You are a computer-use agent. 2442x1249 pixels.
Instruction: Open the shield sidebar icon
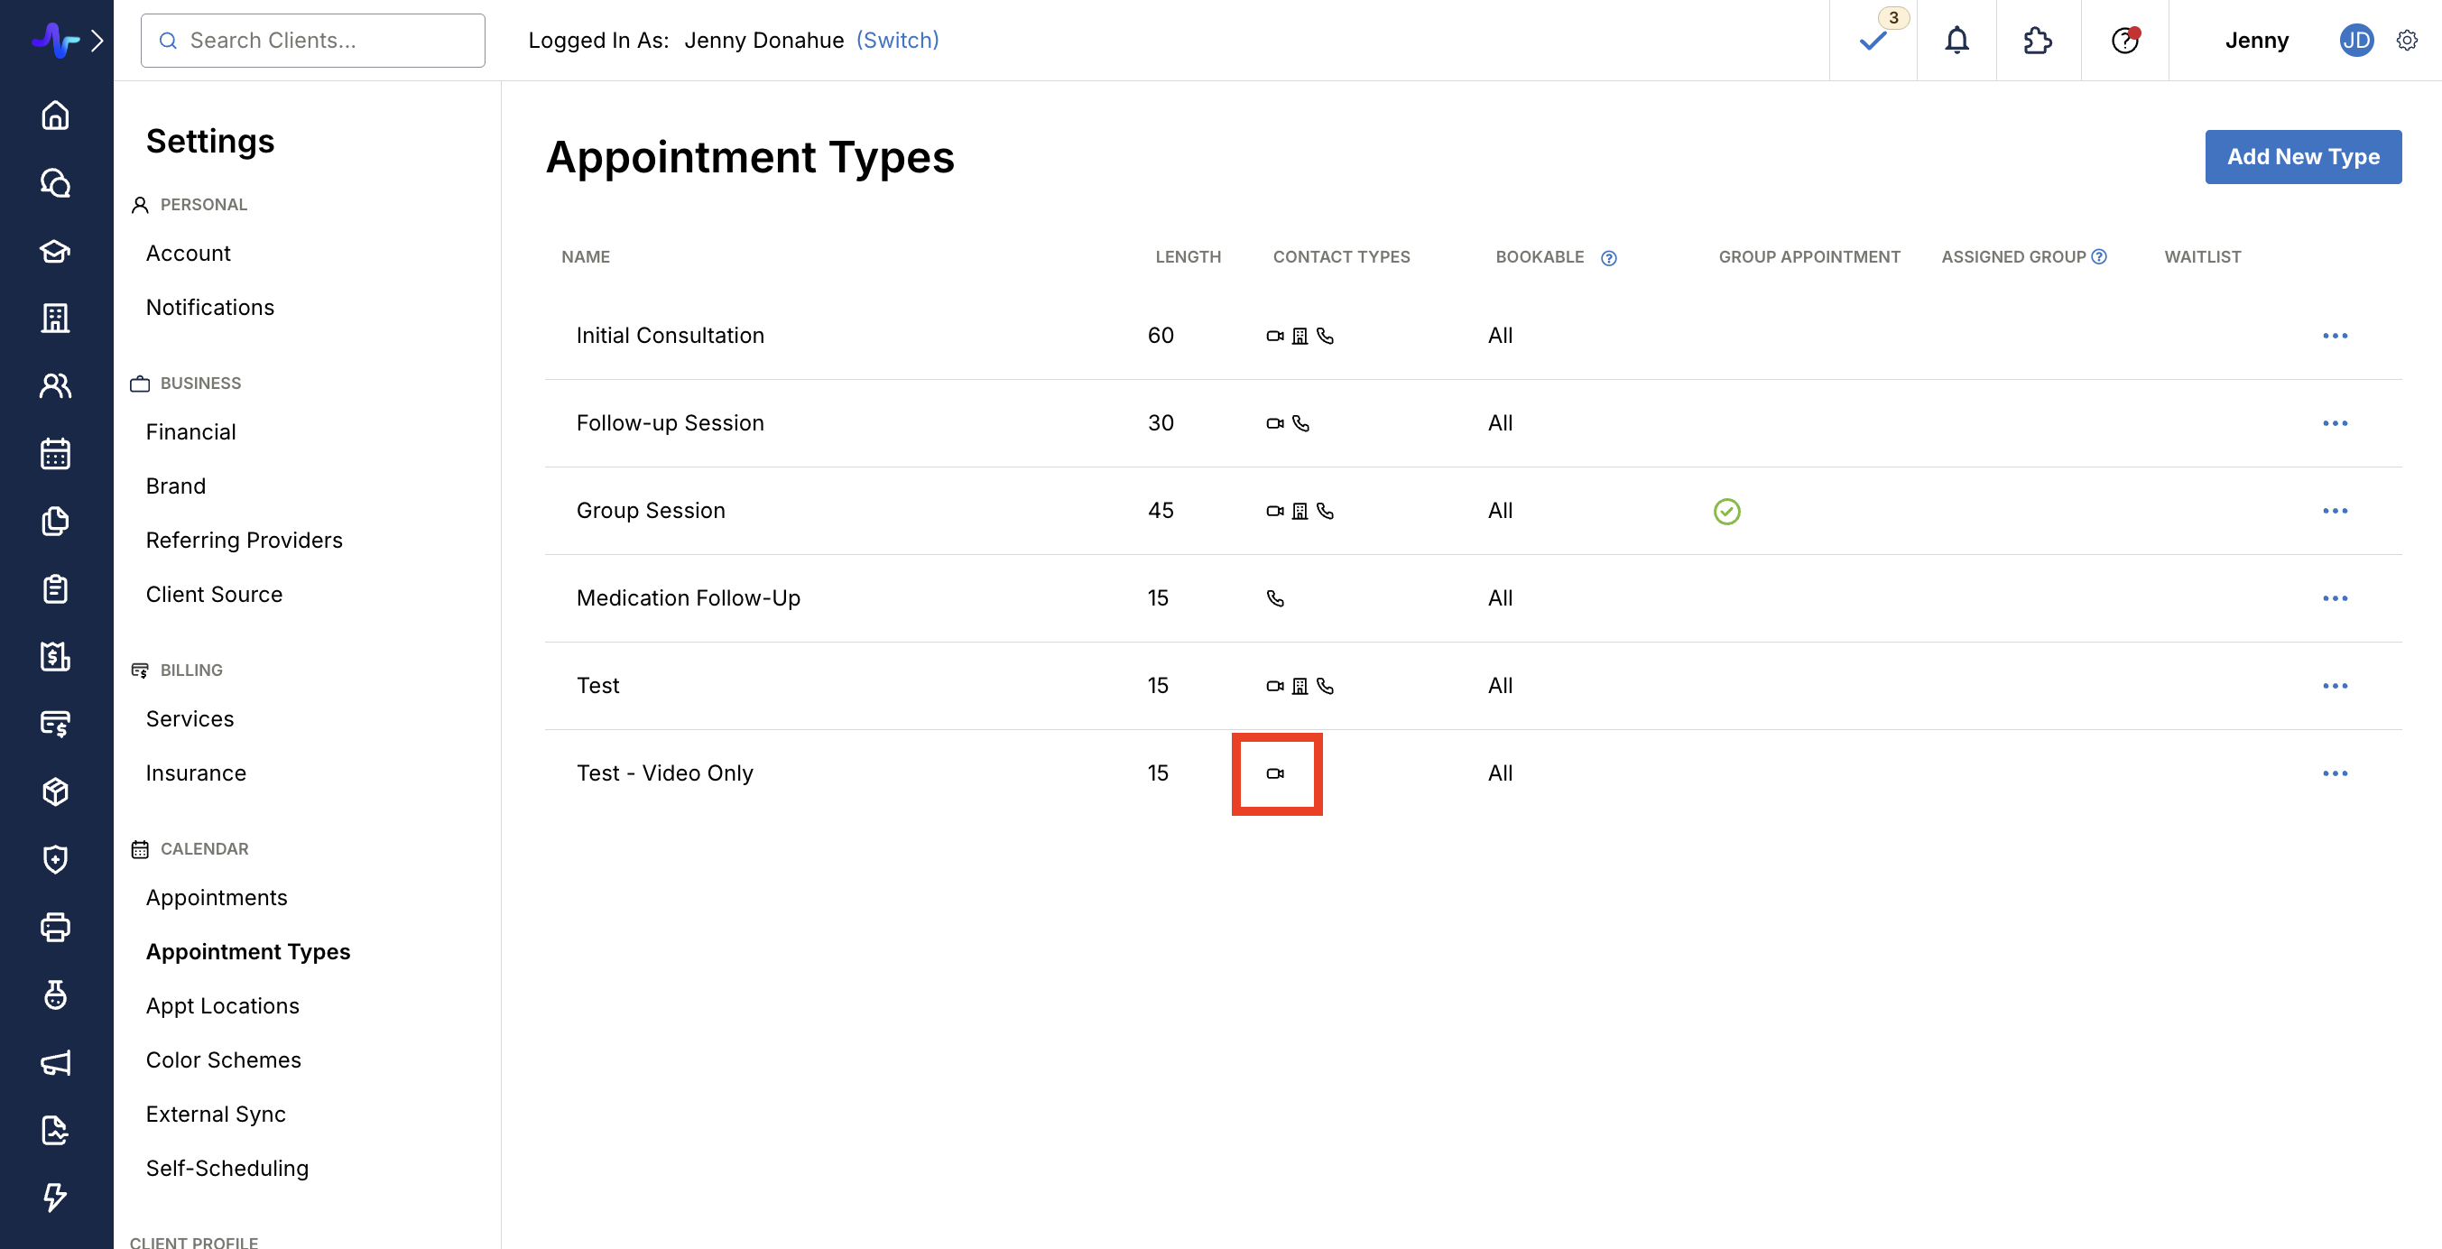(x=55, y=859)
